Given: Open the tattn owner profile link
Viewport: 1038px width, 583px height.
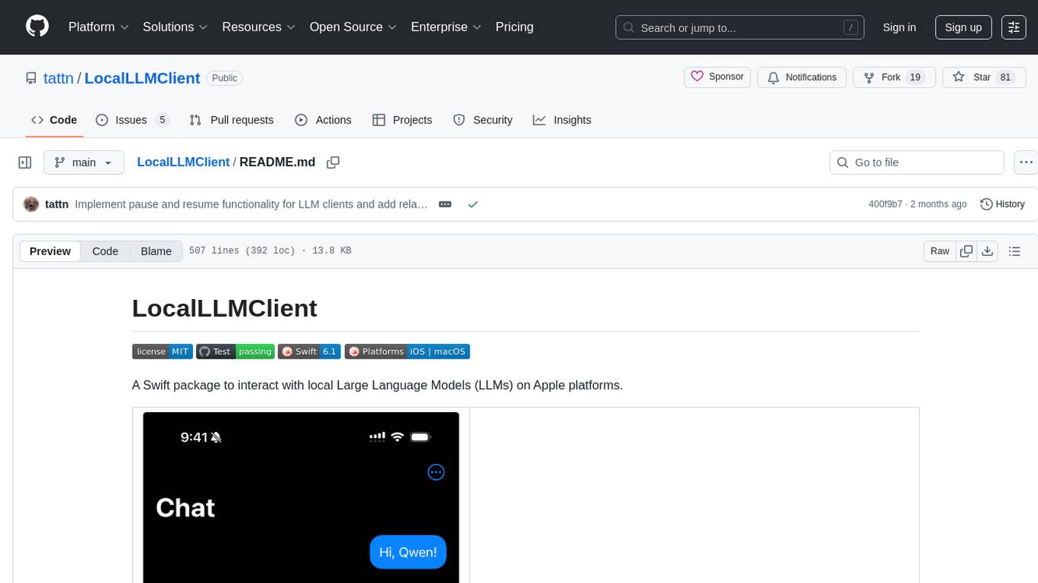Looking at the screenshot, I should point(59,78).
